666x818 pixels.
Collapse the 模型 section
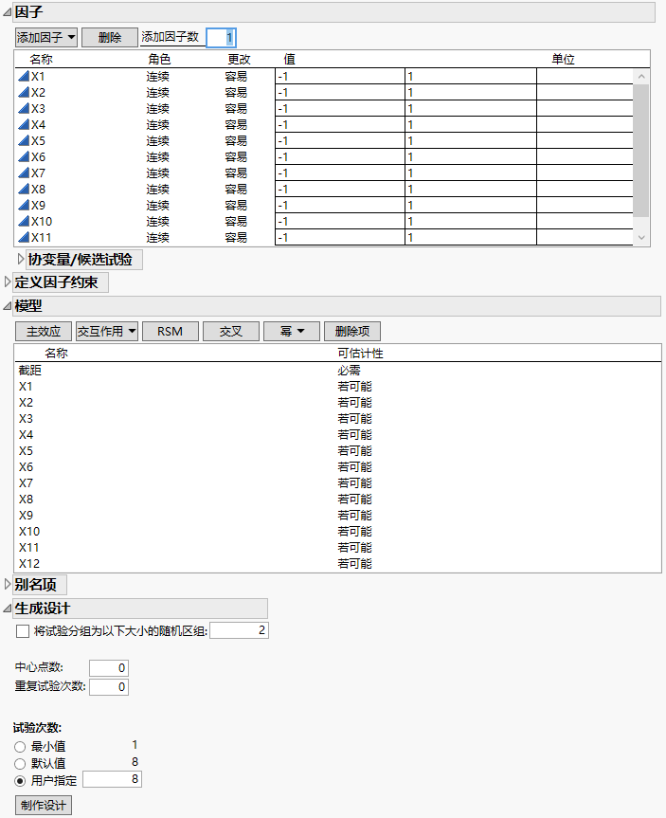(x=8, y=306)
